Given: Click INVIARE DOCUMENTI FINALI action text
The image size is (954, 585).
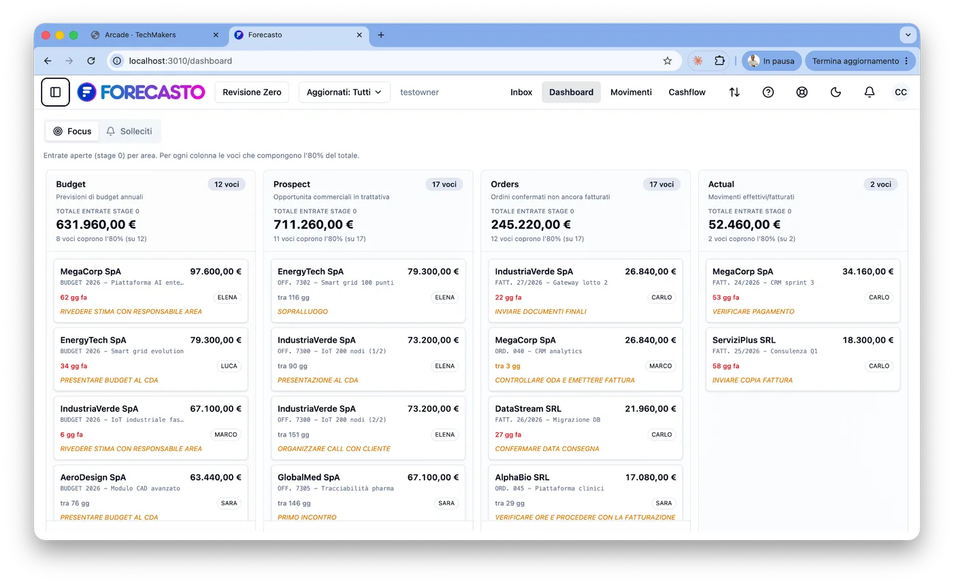Looking at the screenshot, I should [541, 312].
